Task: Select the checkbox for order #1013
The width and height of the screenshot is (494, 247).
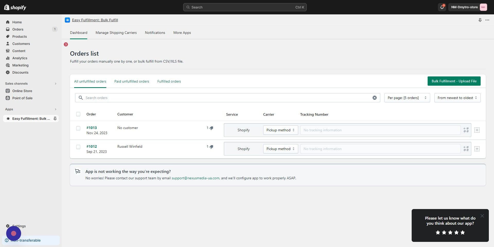Action: coord(78,128)
